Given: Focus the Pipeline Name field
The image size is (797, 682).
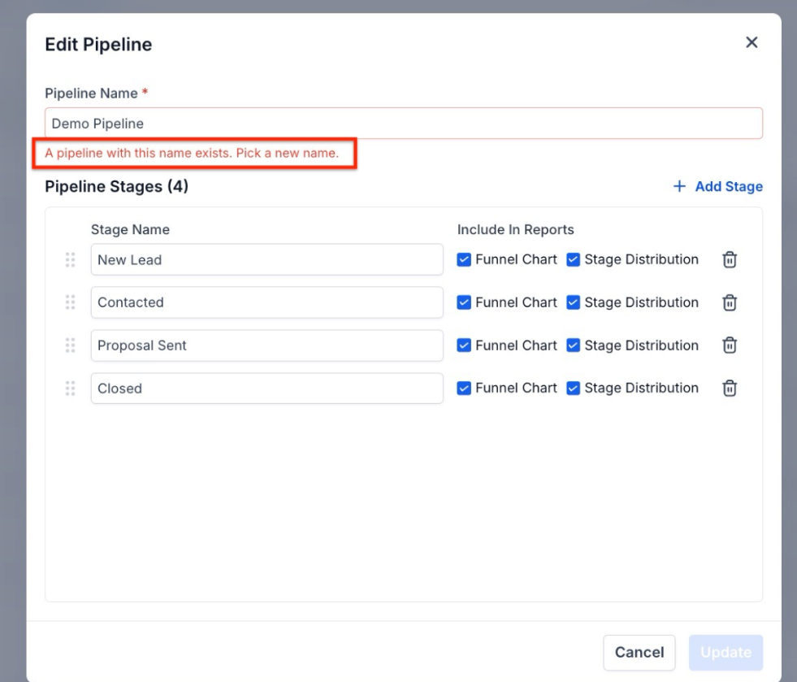Looking at the screenshot, I should click(x=403, y=124).
